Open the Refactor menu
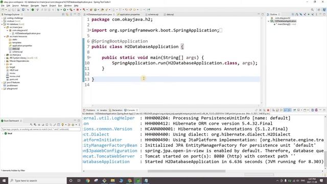Screen dimensions: 327x184 [25, 6]
